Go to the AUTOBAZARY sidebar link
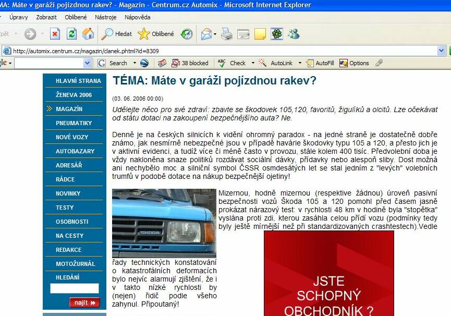The width and height of the screenshot is (451, 316). pos(75,151)
